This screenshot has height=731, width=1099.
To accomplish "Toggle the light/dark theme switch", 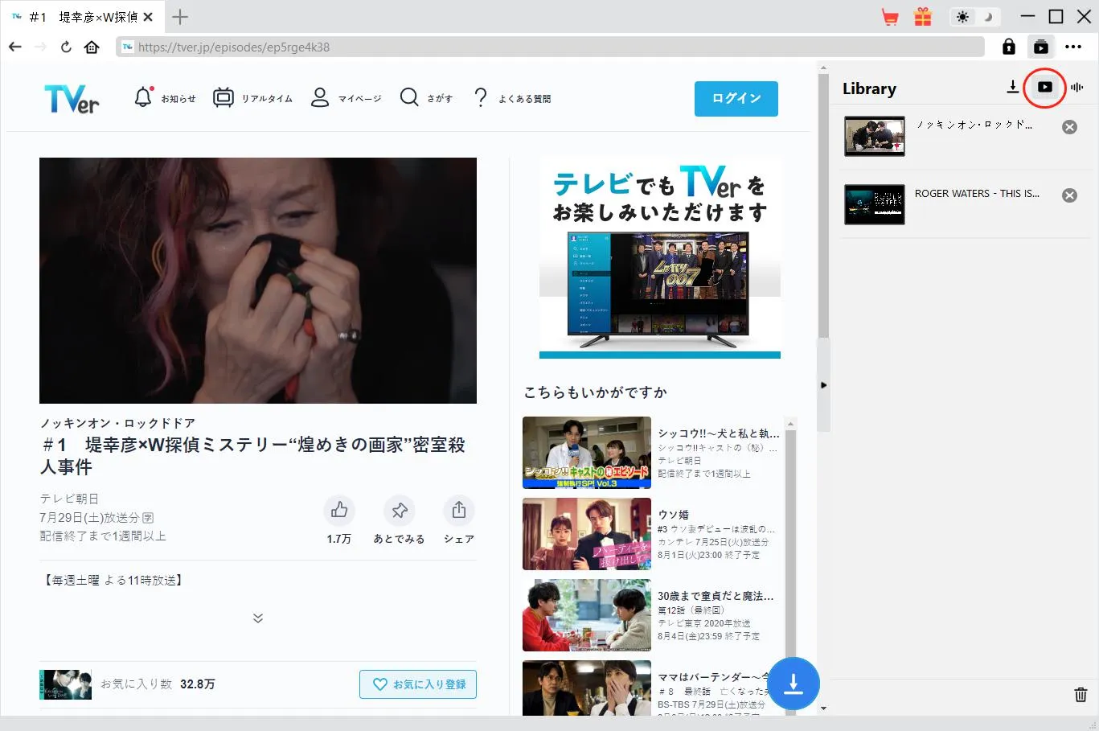I will [974, 17].
